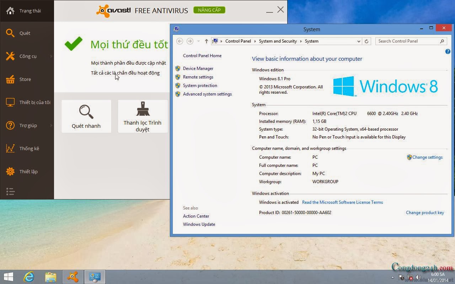
Task: Open the Thiết lập gear icon in Avast
Action: point(10,171)
